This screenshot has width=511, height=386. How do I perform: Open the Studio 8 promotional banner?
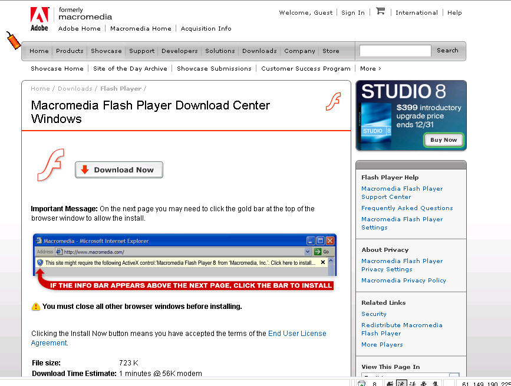[x=411, y=115]
